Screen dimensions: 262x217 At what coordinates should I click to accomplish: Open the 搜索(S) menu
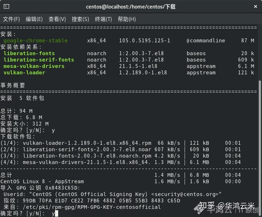tap(80, 19)
